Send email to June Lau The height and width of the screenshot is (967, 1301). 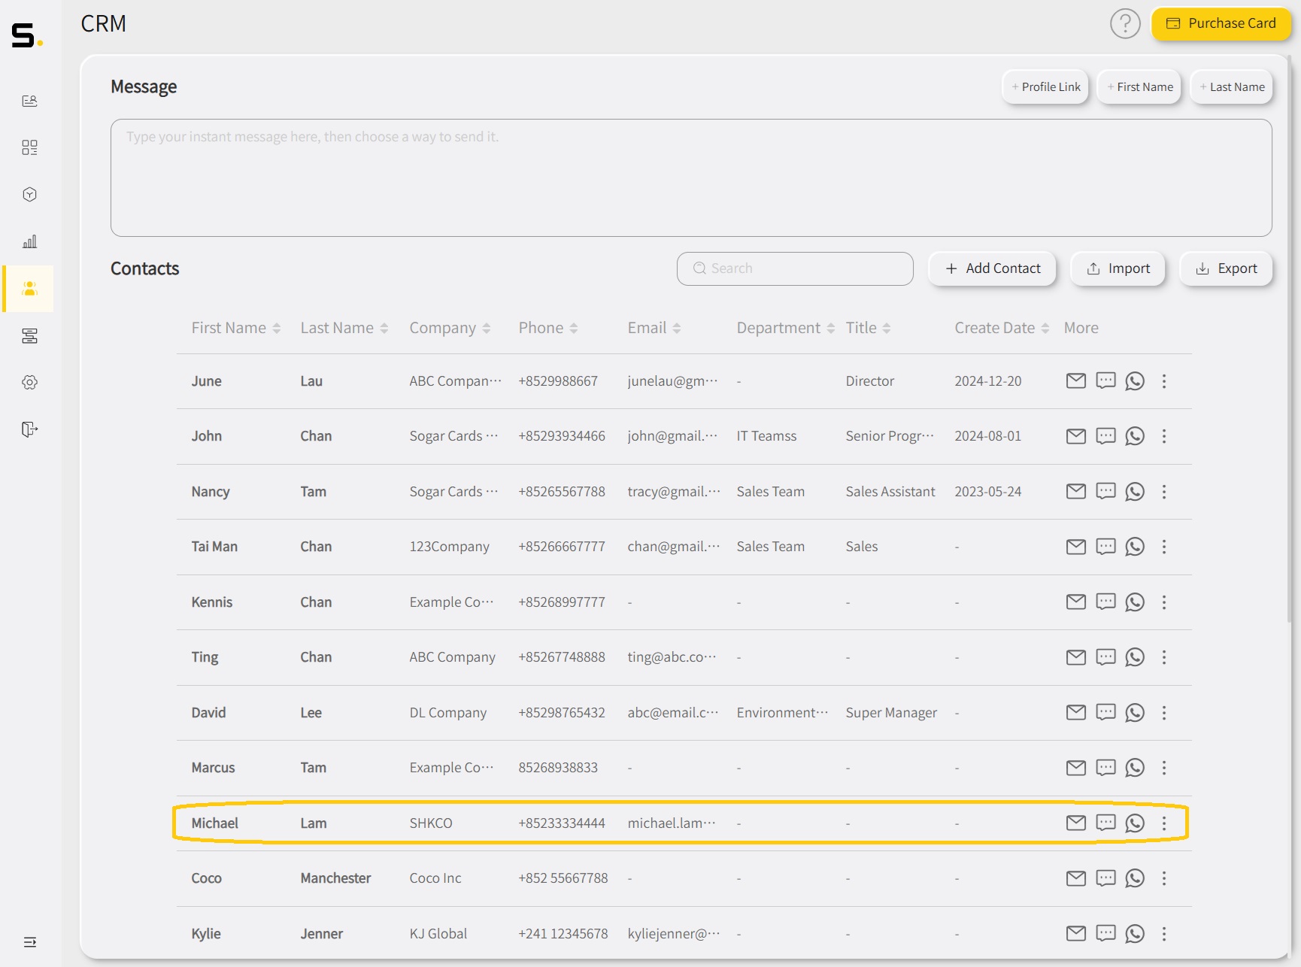click(1076, 381)
